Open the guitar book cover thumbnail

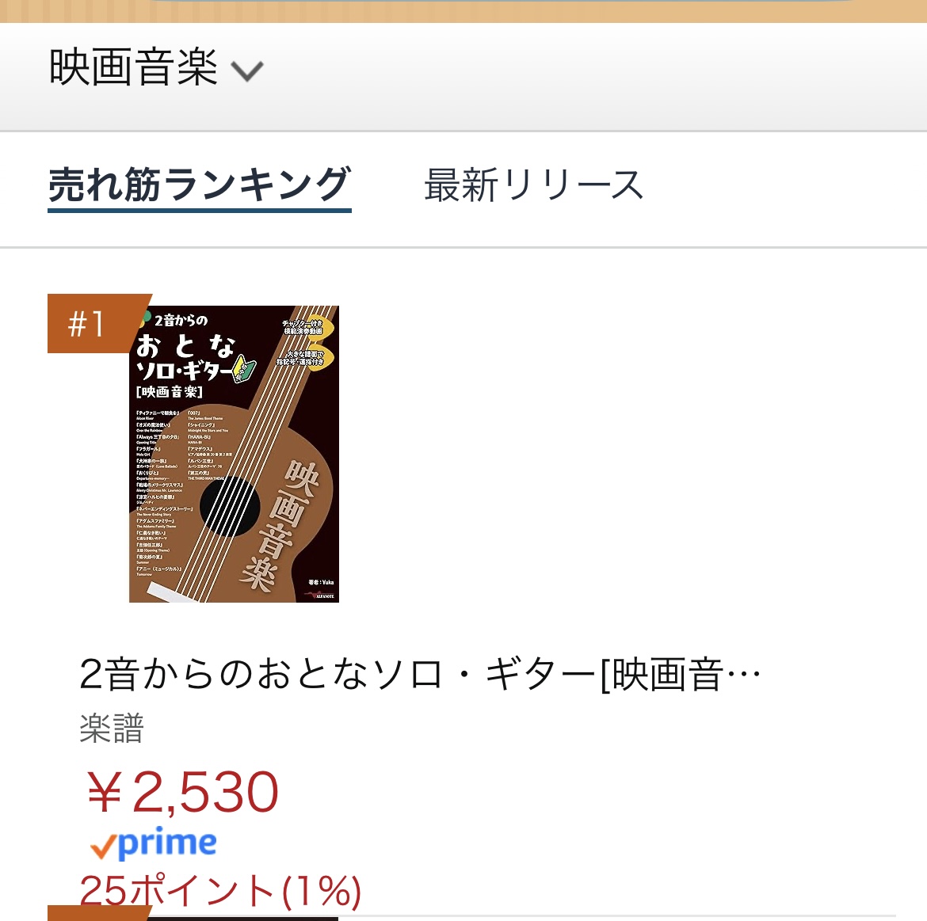click(234, 454)
